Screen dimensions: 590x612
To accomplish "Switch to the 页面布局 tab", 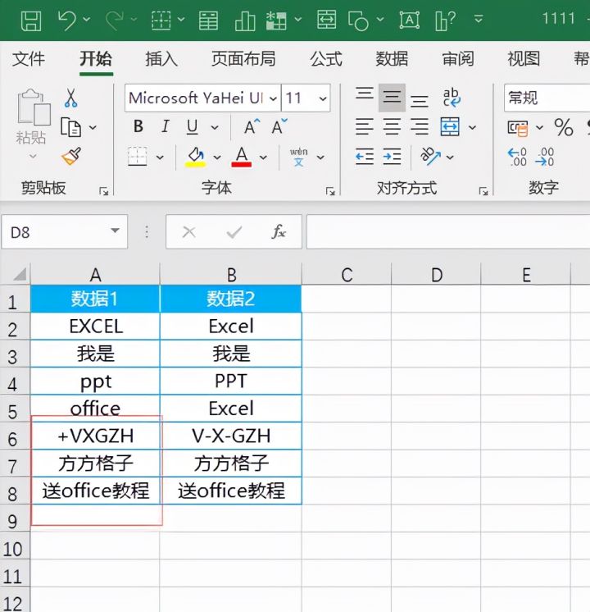I will coord(243,59).
